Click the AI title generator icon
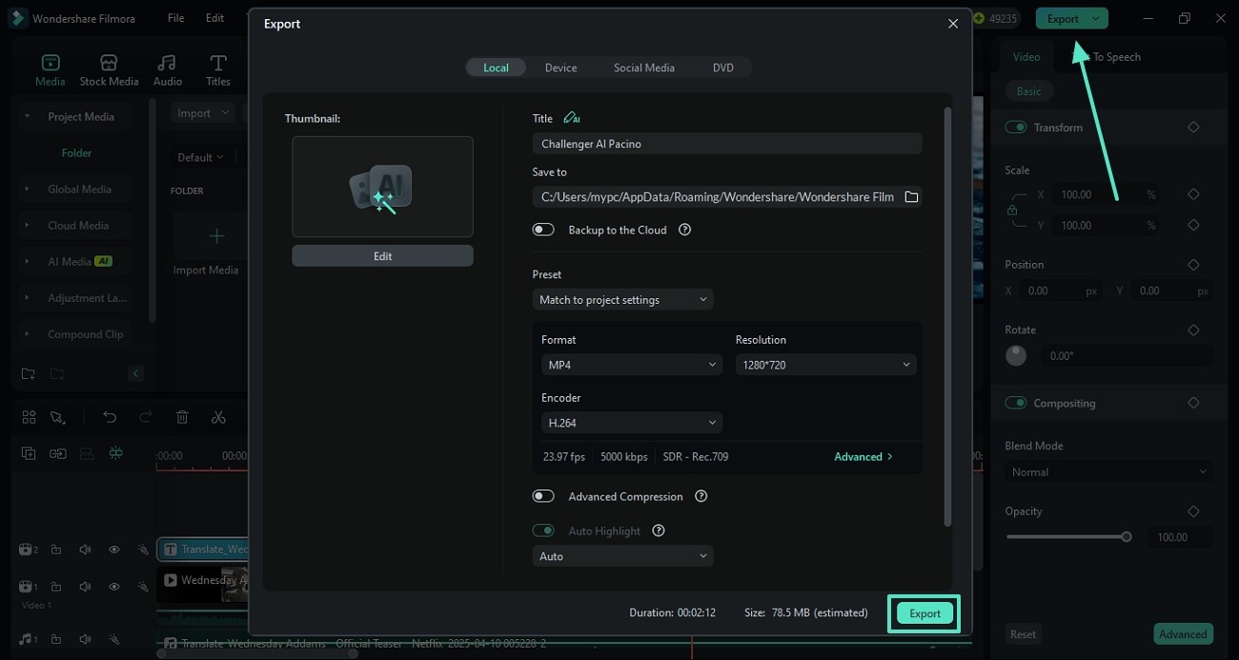 (x=572, y=118)
